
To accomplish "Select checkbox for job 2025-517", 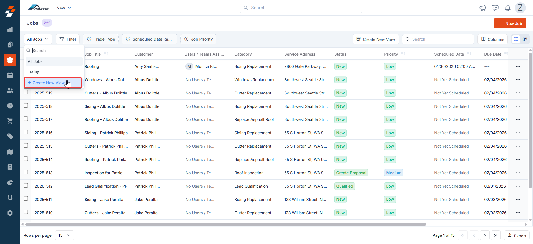I will (x=26, y=119).
